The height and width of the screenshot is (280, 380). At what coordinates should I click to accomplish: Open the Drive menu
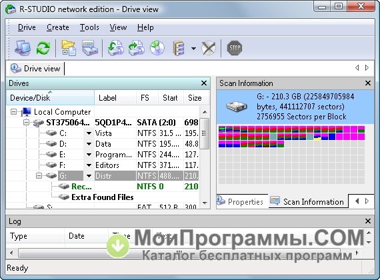(x=27, y=27)
